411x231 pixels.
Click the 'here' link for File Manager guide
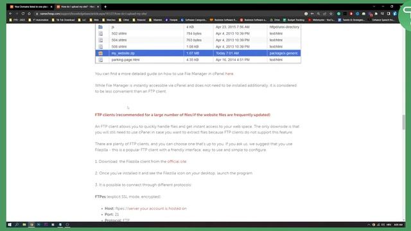click(x=229, y=74)
